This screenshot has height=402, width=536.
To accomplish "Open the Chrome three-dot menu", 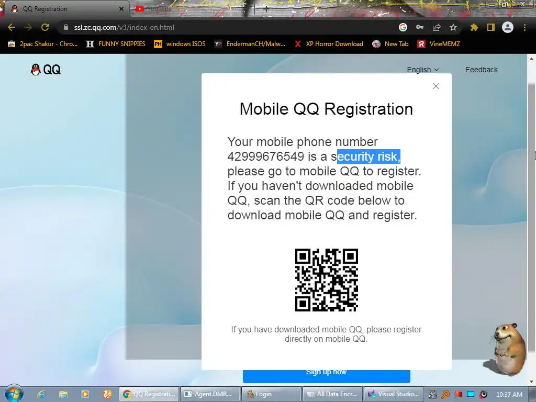I will click(x=524, y=27).
